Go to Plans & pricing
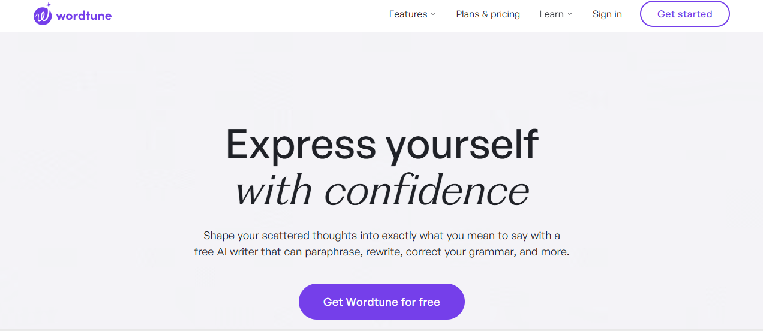The height and width of the screenshot is (331, 763). pos(488,14)
